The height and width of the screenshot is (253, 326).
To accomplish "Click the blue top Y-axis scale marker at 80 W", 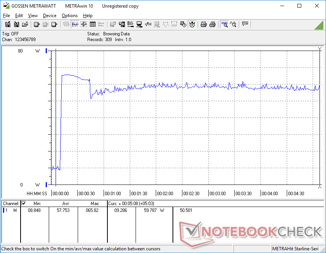I will (46, 51).
